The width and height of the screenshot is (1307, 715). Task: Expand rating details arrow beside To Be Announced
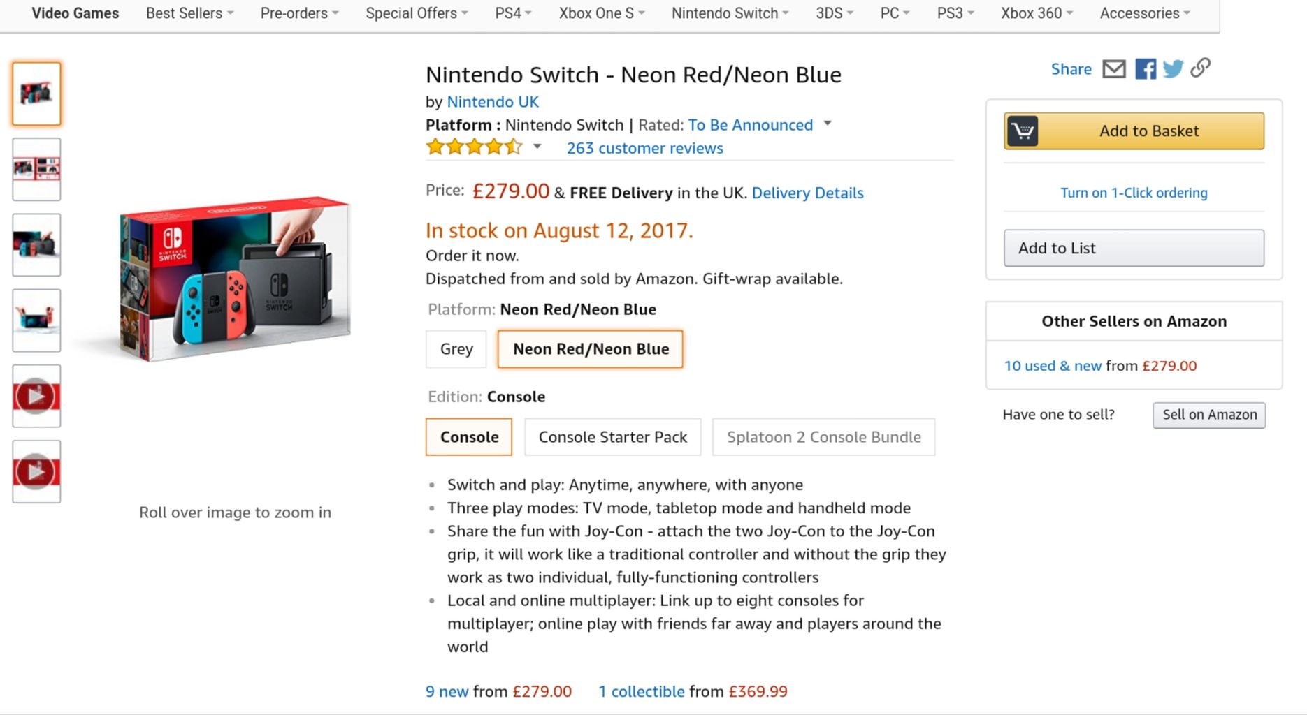pos(828,124)
